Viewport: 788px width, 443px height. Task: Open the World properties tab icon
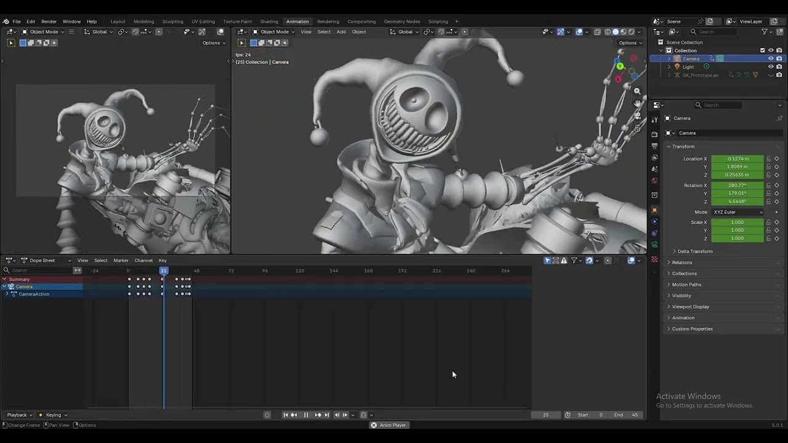coord(654,180)
